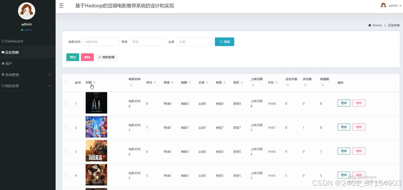The height and width of the screenshot is (190, 403).
Task: Sort table by 上映日期 column sort icon
Action: coord(253,85)
